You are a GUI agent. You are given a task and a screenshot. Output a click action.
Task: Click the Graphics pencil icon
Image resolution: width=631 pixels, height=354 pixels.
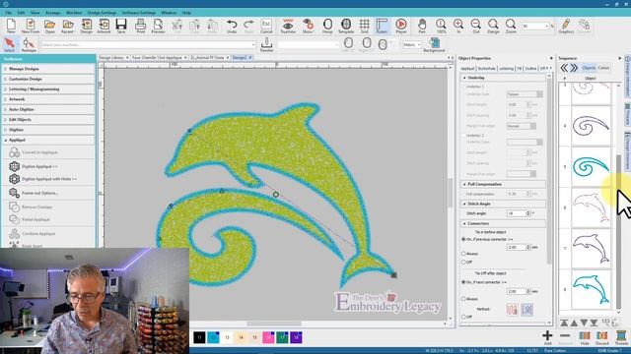[x=566, y=27]
